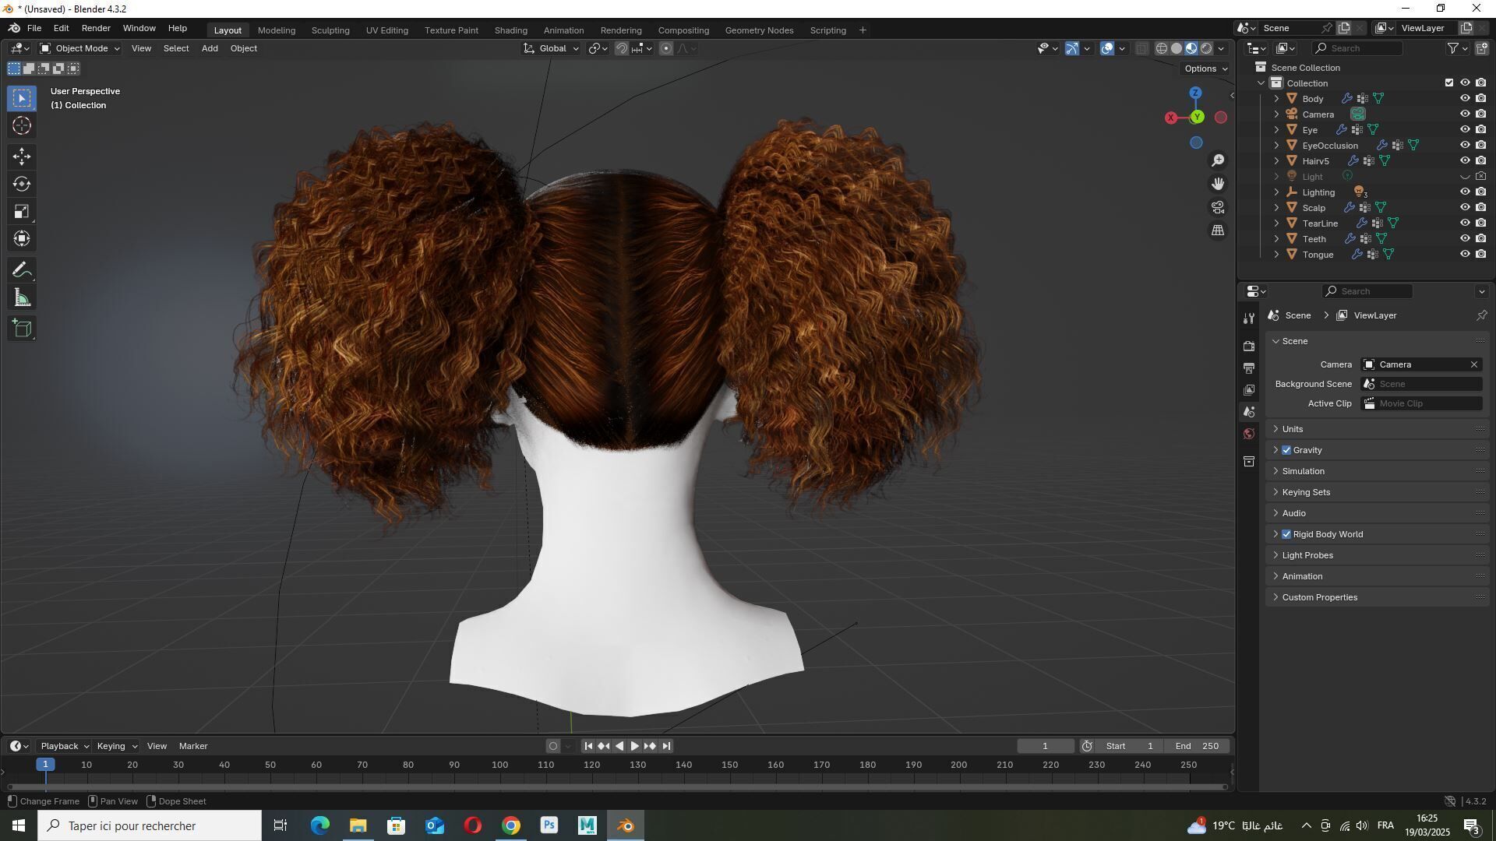Screen dimensions: 1496x841
Task: Open the Tool properties tab
Action: click(x=1249, y=318)
